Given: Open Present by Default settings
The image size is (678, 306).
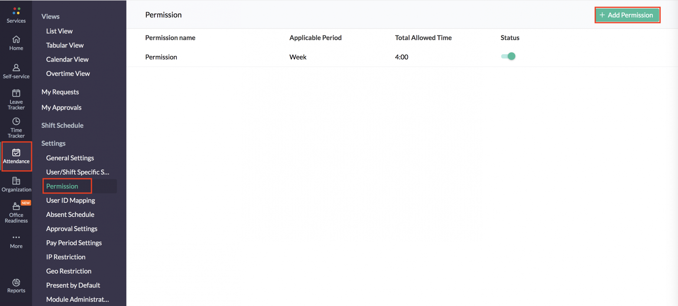Looking at the screenshot, I should click(73, 285).
